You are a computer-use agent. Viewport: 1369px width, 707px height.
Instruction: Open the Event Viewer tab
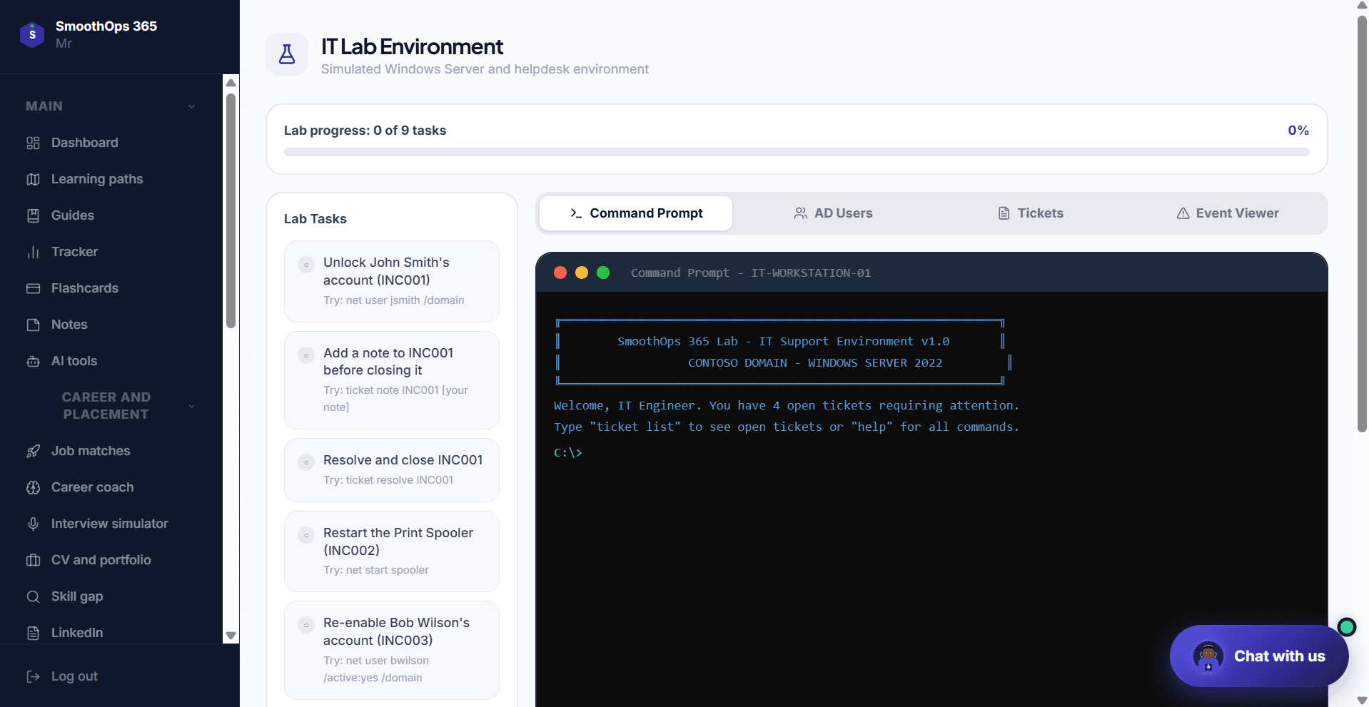[x=1227, y=213]
